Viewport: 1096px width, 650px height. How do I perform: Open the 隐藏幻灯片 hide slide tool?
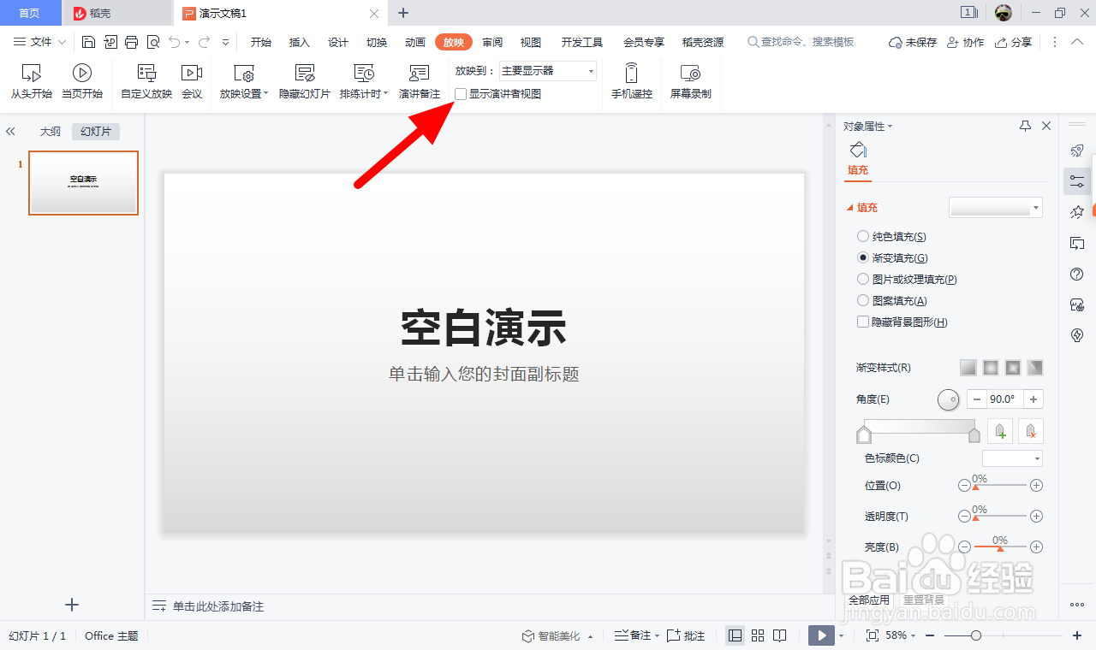[304, 81]
